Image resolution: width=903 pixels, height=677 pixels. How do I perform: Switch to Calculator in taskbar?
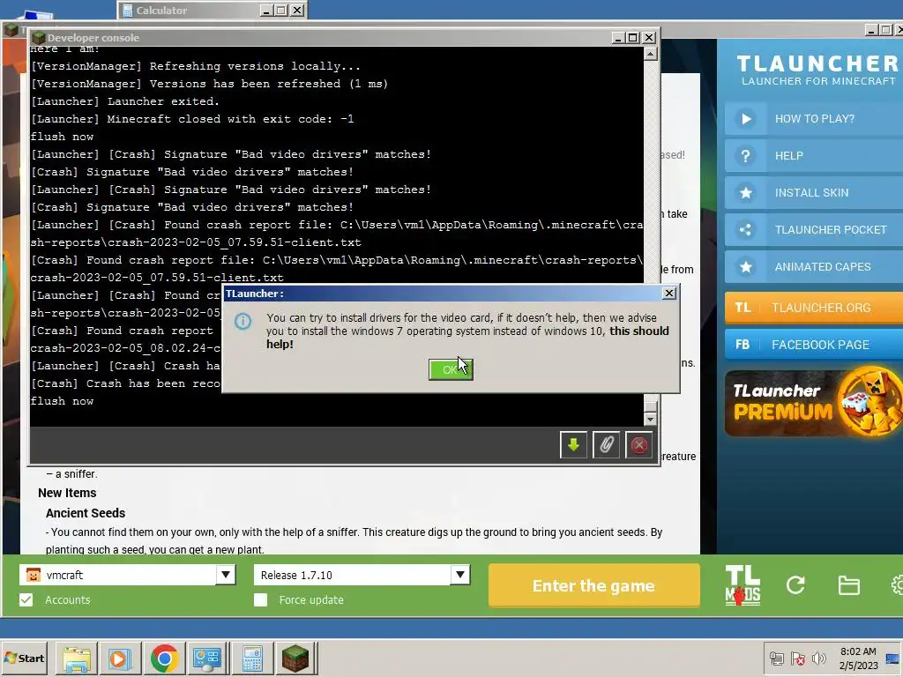click(252, 658)
